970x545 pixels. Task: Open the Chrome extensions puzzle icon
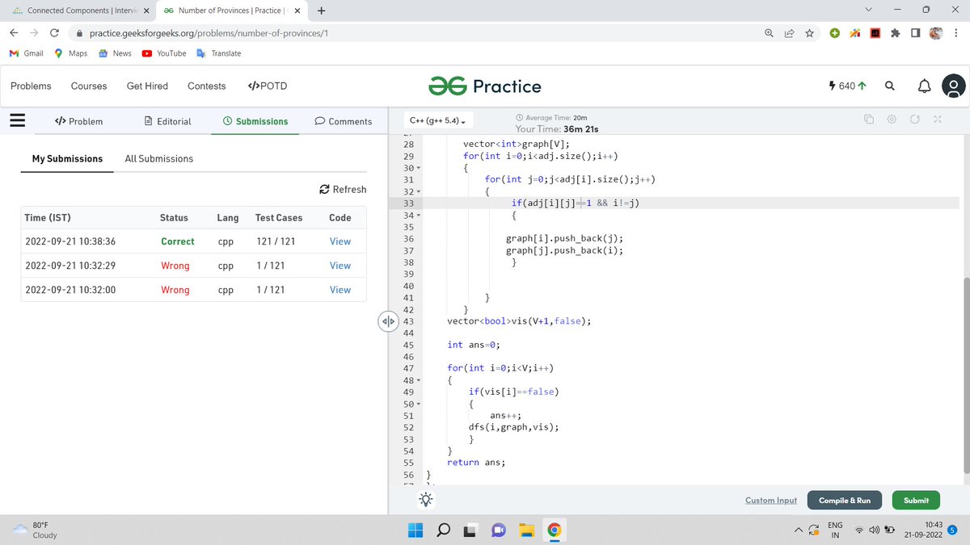895,33
